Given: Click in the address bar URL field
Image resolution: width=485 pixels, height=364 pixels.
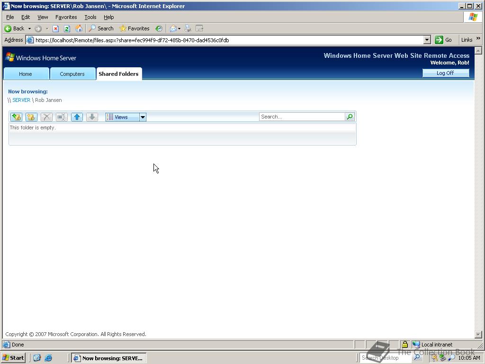Looking at the screenshot, I should click(229, 40).
